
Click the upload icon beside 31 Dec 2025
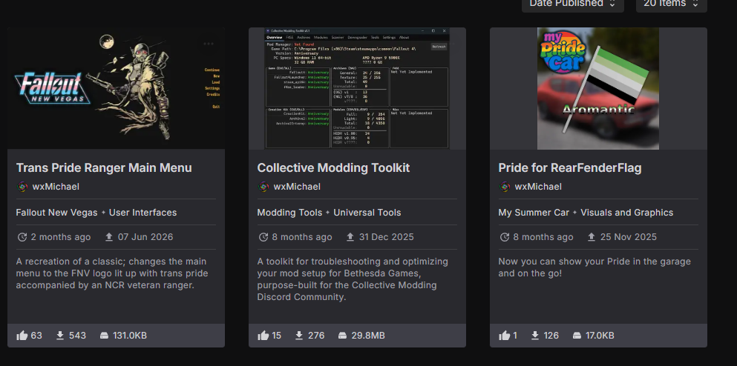[350, 237]
